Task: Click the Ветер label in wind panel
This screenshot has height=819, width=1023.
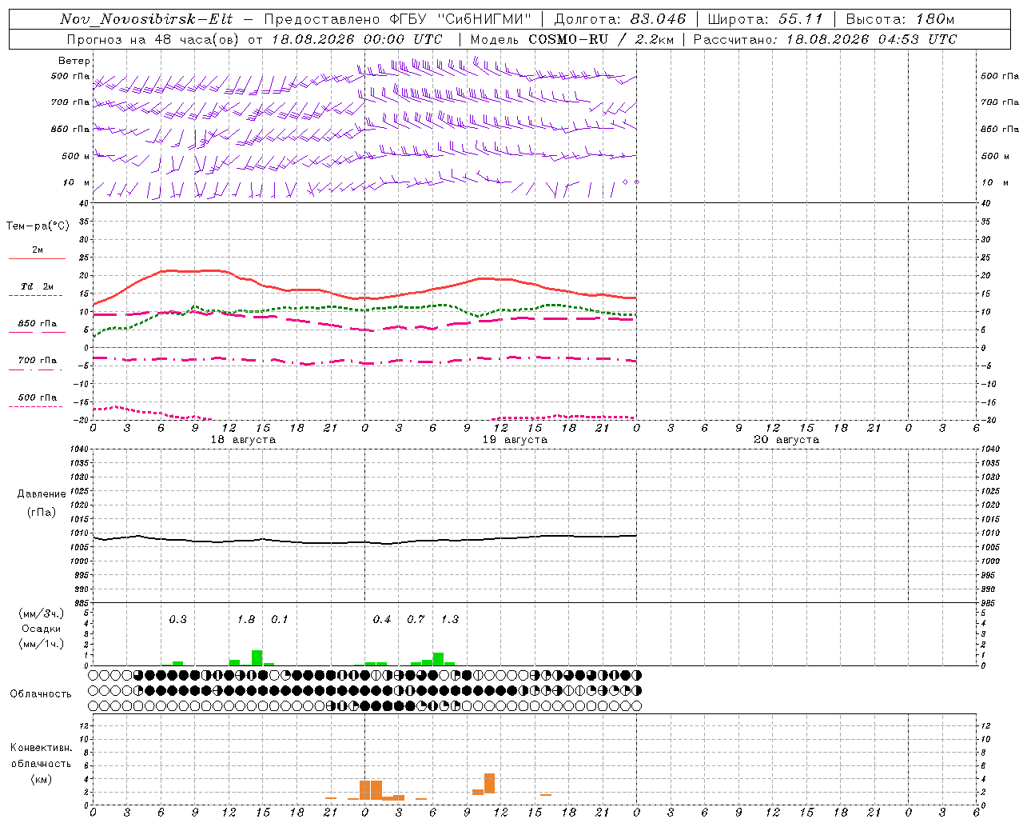Action: [x=74, y=61]
